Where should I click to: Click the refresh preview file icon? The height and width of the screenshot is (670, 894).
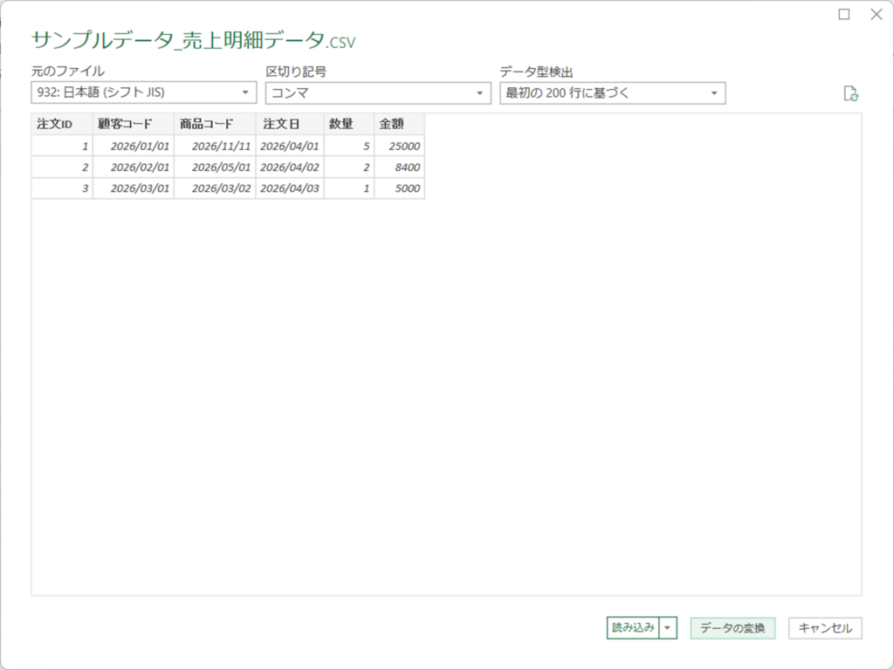click(x=851, y=94)
